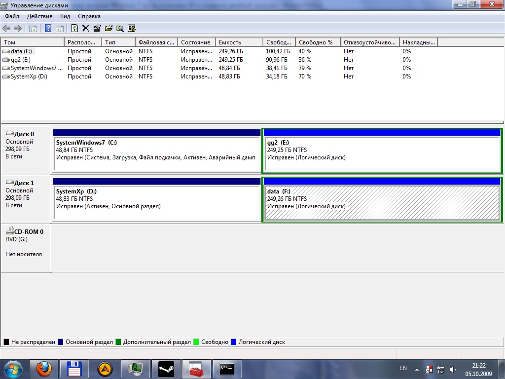Image resolution: width=505 pixels, height=379 pixels.
Task: Select the SystemWindows7 volume list row
Action: pos(219,68)
